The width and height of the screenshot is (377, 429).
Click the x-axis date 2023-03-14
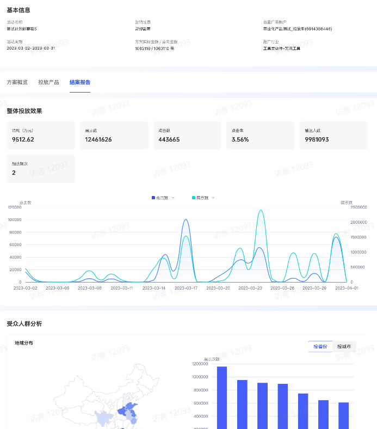click(x=154, y=288)
